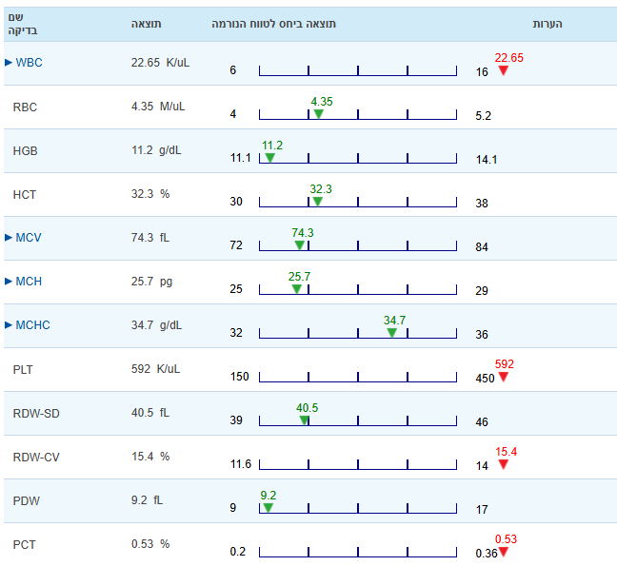This screenshot has width=617, height=566.
Task: Click the RDW-CV result 15.4 %
Action: point(150,457)
